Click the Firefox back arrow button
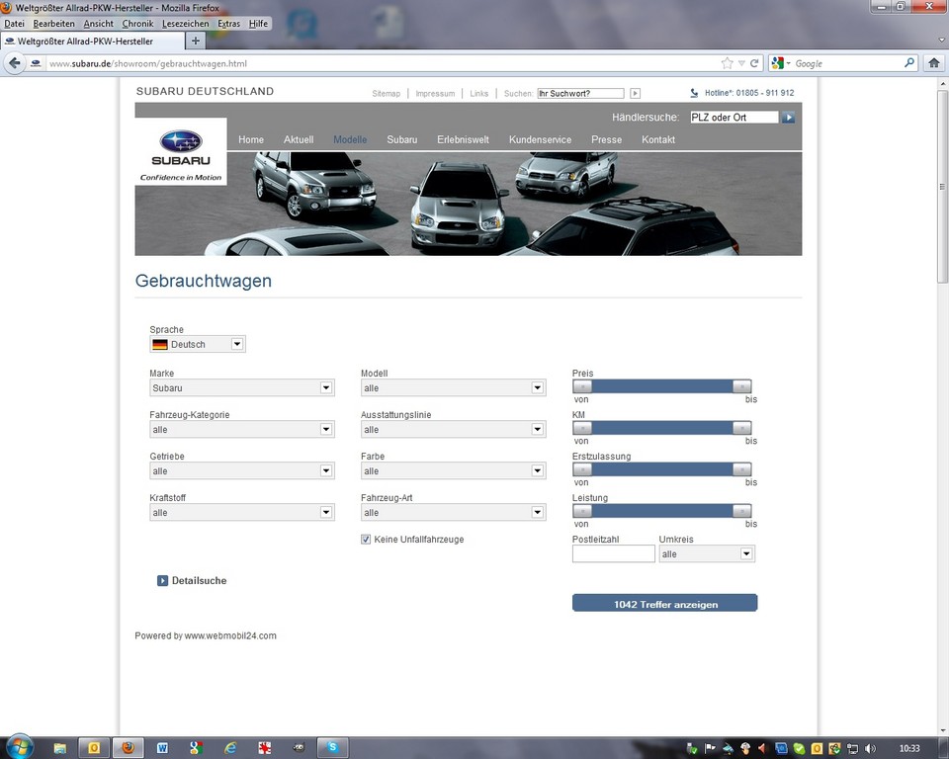This screenshot has height=759, width=949. [x=15, y=63]
